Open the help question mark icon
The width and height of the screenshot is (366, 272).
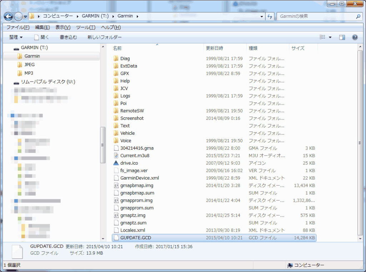coord(355,37)
